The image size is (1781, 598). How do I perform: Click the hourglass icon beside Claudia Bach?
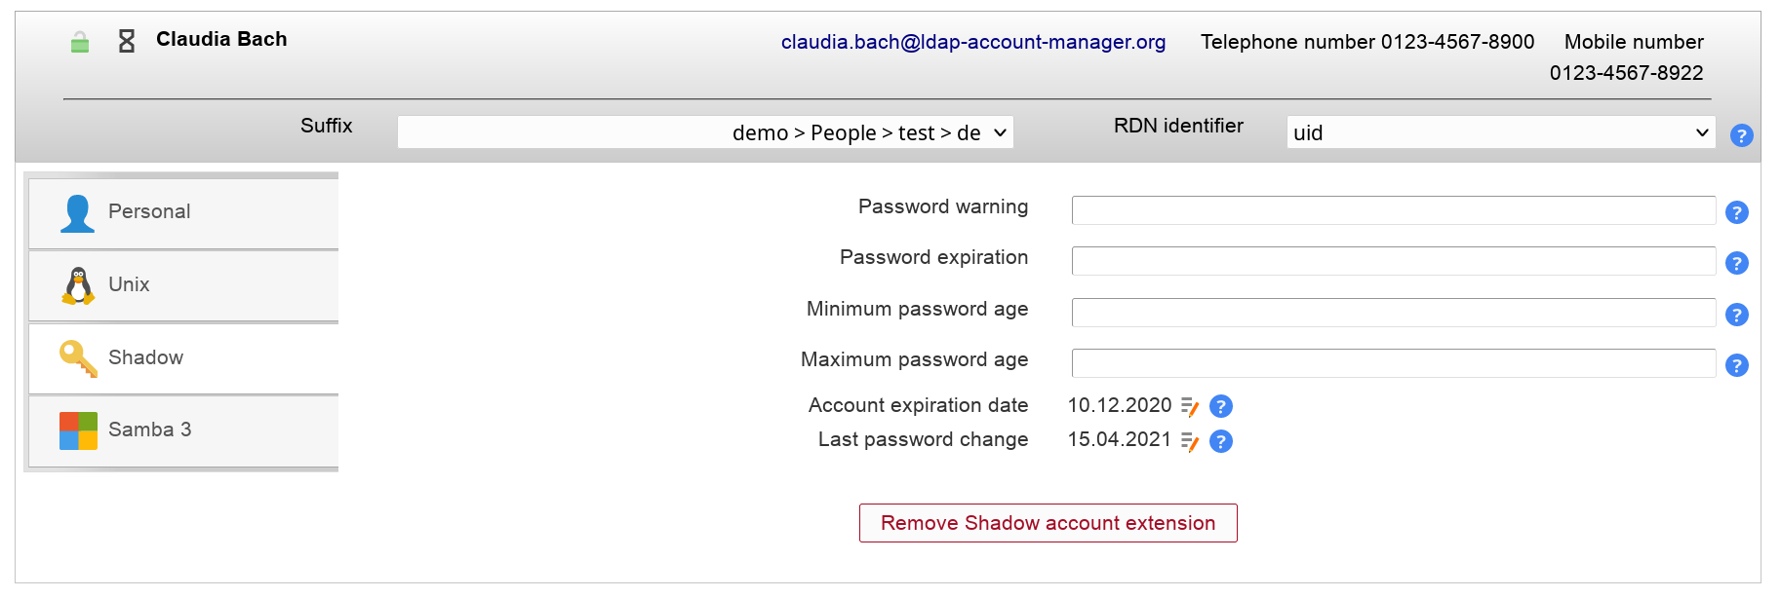click(x=127, y=41)
